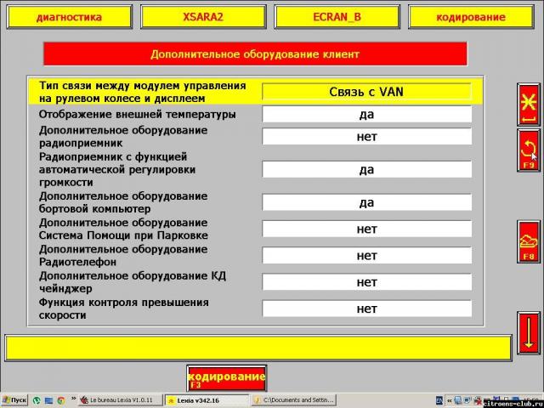Select label 'Дополнительное оборудование Радиотелефон'
The height and width of the screenshot is (408, 544).
pyautogui.click(x=123, y=255)
